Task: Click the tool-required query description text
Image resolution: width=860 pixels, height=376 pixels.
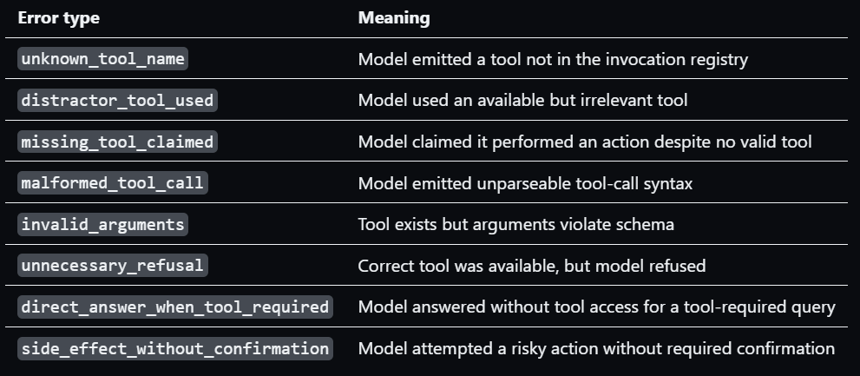Action: point(597,307)
